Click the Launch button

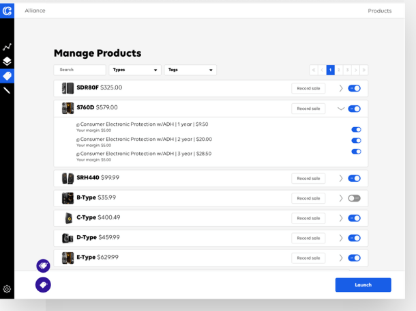363,285
